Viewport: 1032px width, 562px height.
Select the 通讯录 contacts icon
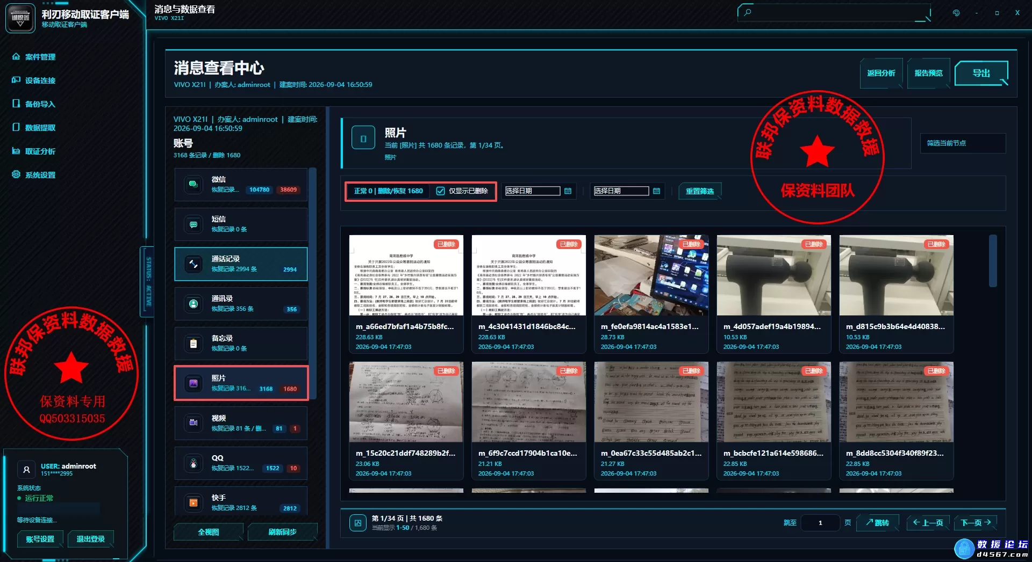[193, 304]
